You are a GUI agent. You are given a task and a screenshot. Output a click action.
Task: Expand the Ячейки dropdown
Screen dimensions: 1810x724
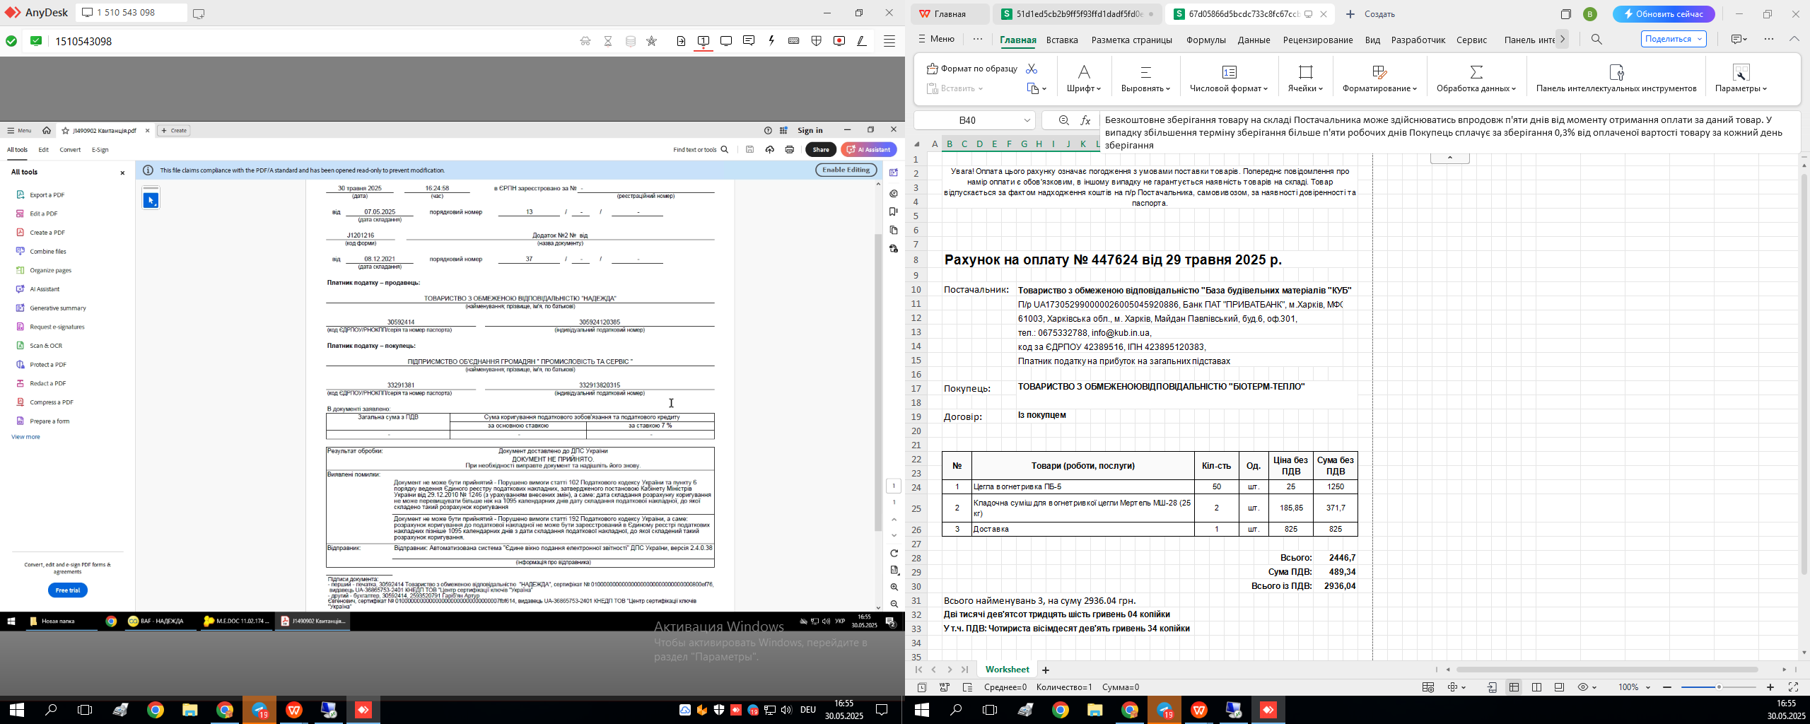[x=1305, y=78]
